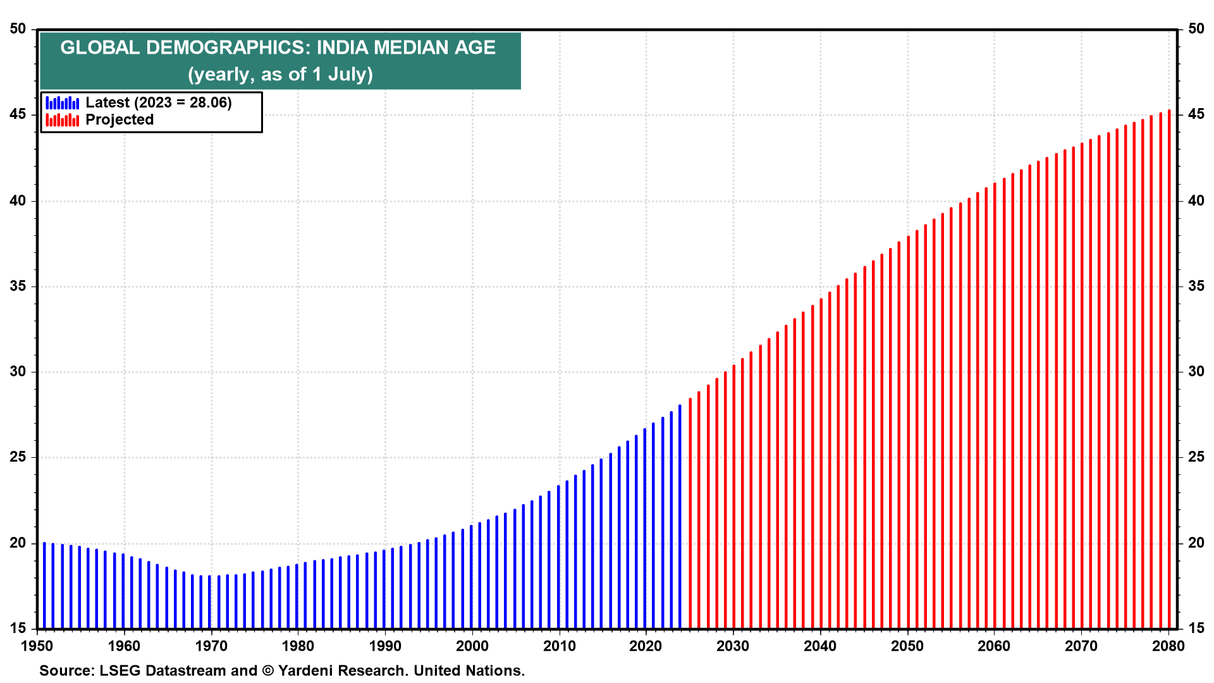Click the chart title India Median Age

(278, 47)
